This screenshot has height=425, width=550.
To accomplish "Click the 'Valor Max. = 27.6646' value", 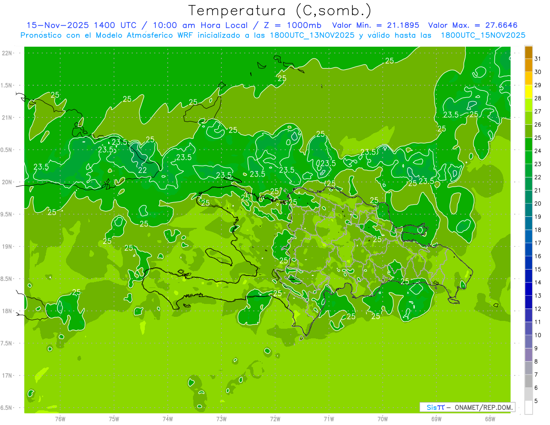I will pyautogui.click(x=473, y=25).
